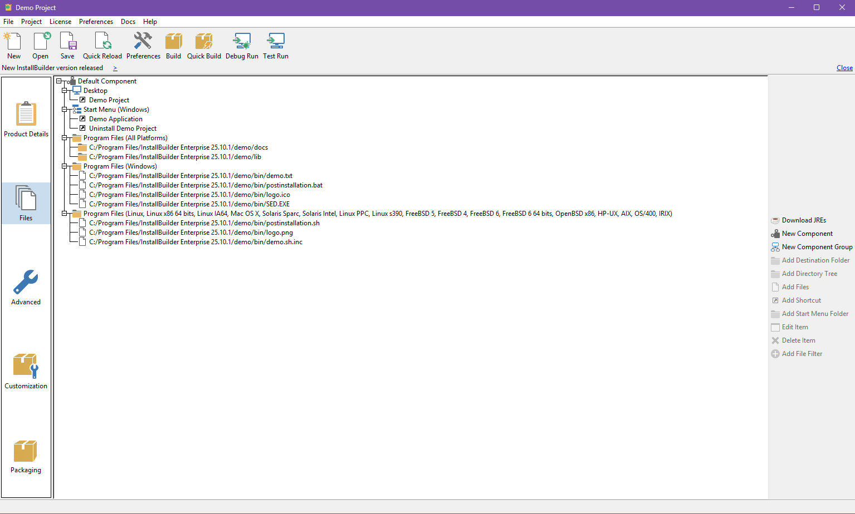Add a New Component
Viewport: 855px width, 514px height.
[x=802, y=234]
